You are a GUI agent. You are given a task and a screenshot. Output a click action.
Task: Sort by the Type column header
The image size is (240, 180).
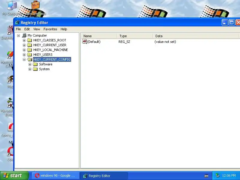(134, 36)
